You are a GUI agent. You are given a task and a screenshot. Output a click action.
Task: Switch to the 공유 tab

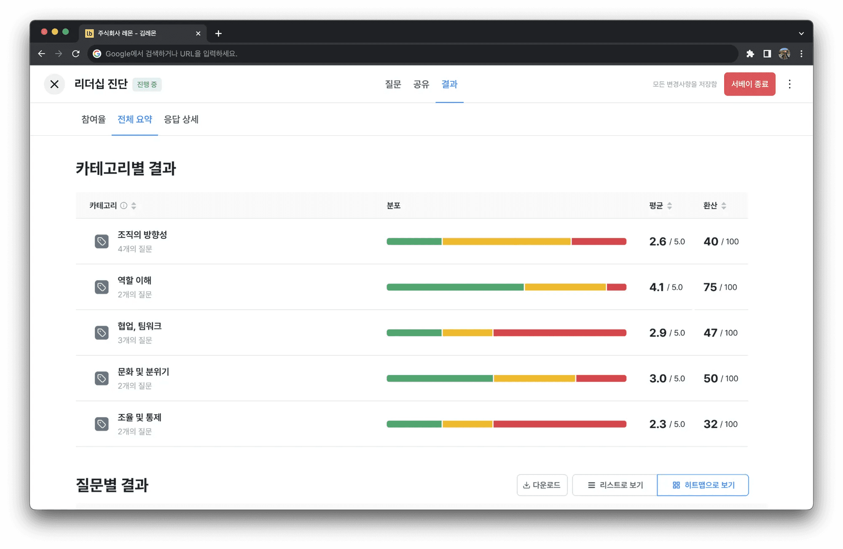point(421,84)
